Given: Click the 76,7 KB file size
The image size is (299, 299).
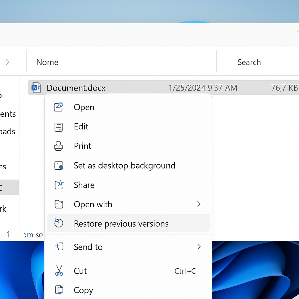Looking at the screenshot, I should 285,88.
